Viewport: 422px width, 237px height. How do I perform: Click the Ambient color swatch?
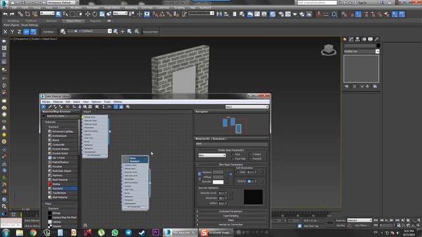pos(218,172)
